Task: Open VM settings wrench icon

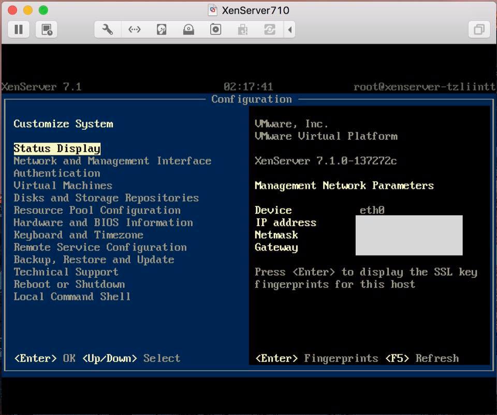Action: pyautogui.click(x=108, y=30)
